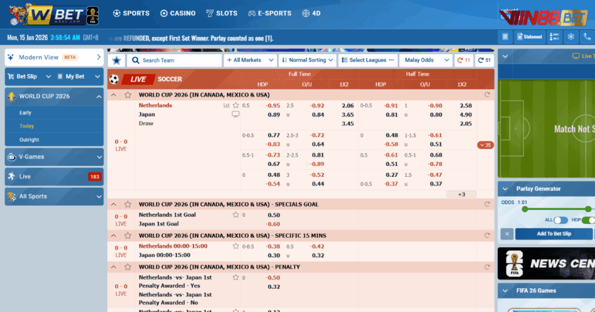Favorite the Netherlands vs Japan match star
The height and width of the screenshot is (312, 595).
coord(236,106)
